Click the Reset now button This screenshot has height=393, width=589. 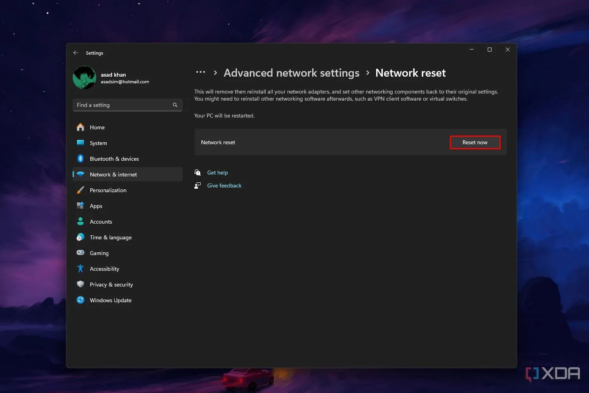475,142
